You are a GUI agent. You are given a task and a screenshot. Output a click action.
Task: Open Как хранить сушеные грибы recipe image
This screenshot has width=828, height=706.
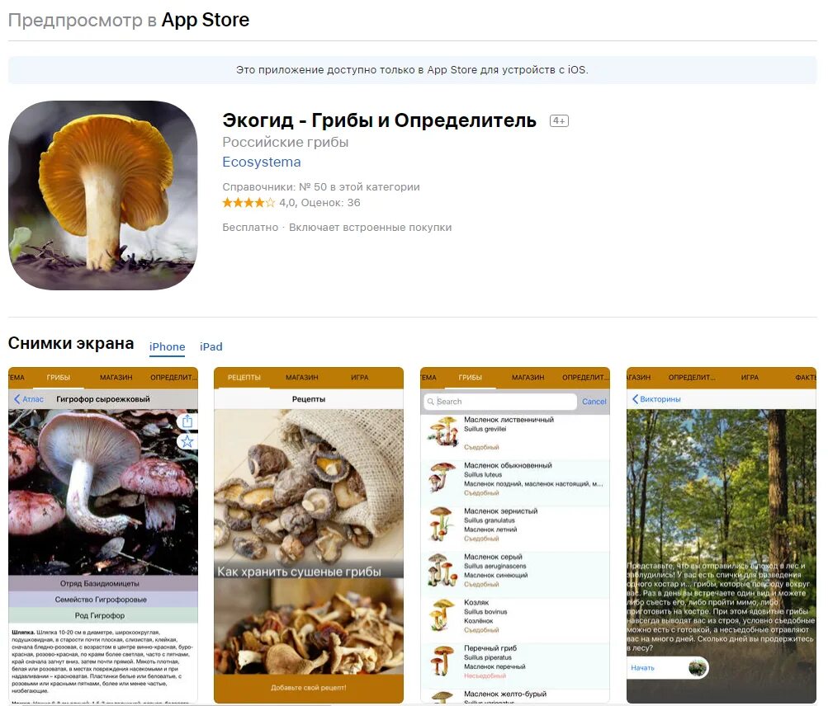click(x=309, y=493)
